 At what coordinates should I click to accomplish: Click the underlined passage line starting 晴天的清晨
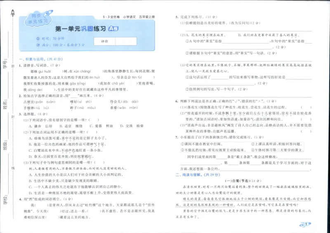pyautogui.click(x=247, y=199)
